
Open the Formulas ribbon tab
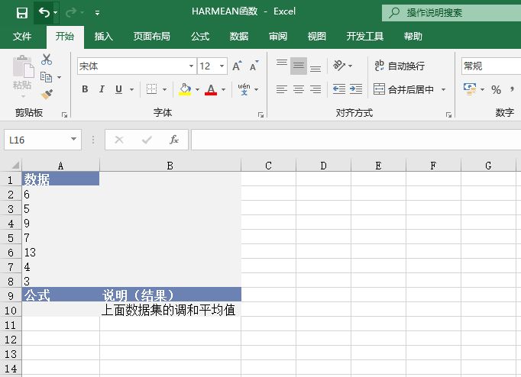coord(200,37)
